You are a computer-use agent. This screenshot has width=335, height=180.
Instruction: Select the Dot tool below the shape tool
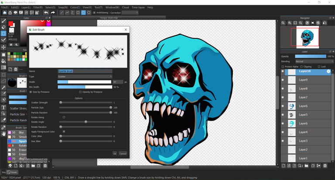3,40
